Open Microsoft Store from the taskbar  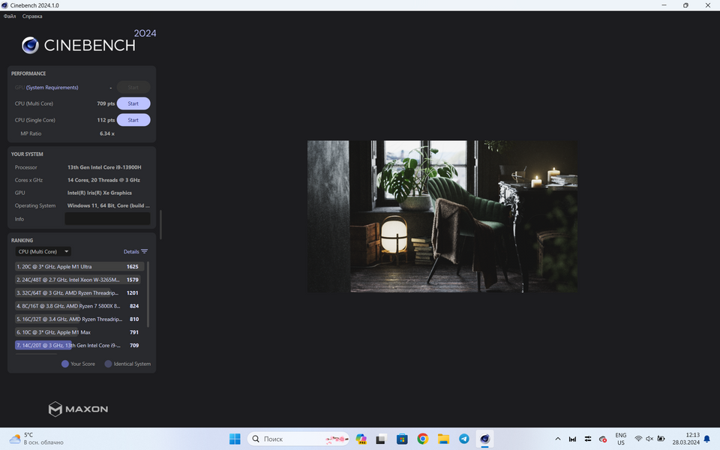click(x=402, y=439)
